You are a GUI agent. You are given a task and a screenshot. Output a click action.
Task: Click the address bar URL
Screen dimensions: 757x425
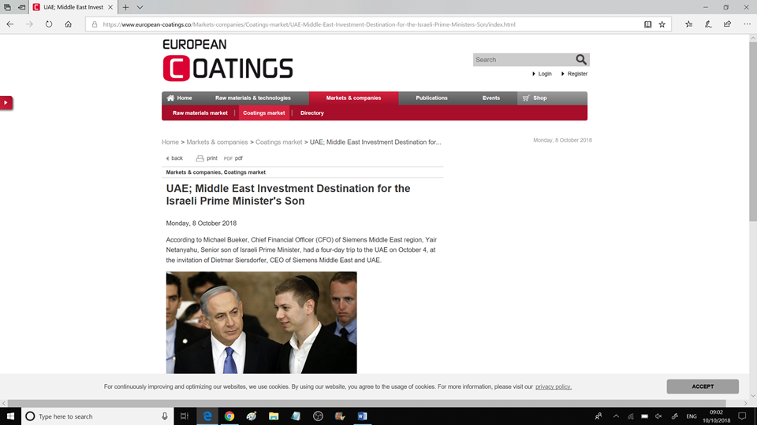(x=309, y=24)
